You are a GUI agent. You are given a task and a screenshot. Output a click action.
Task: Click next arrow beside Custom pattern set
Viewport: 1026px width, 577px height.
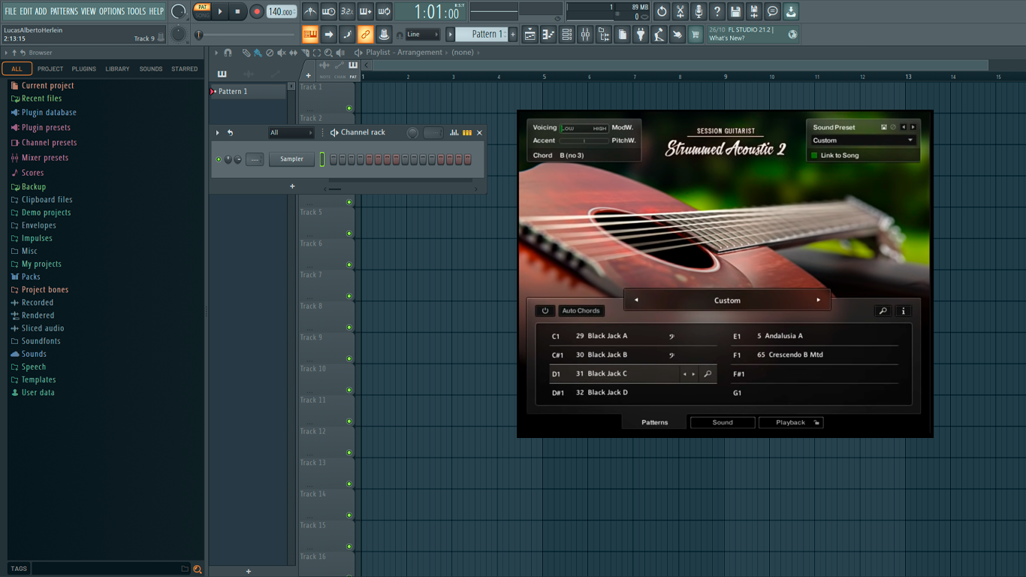pyautogui.click(x=819, y=301)
